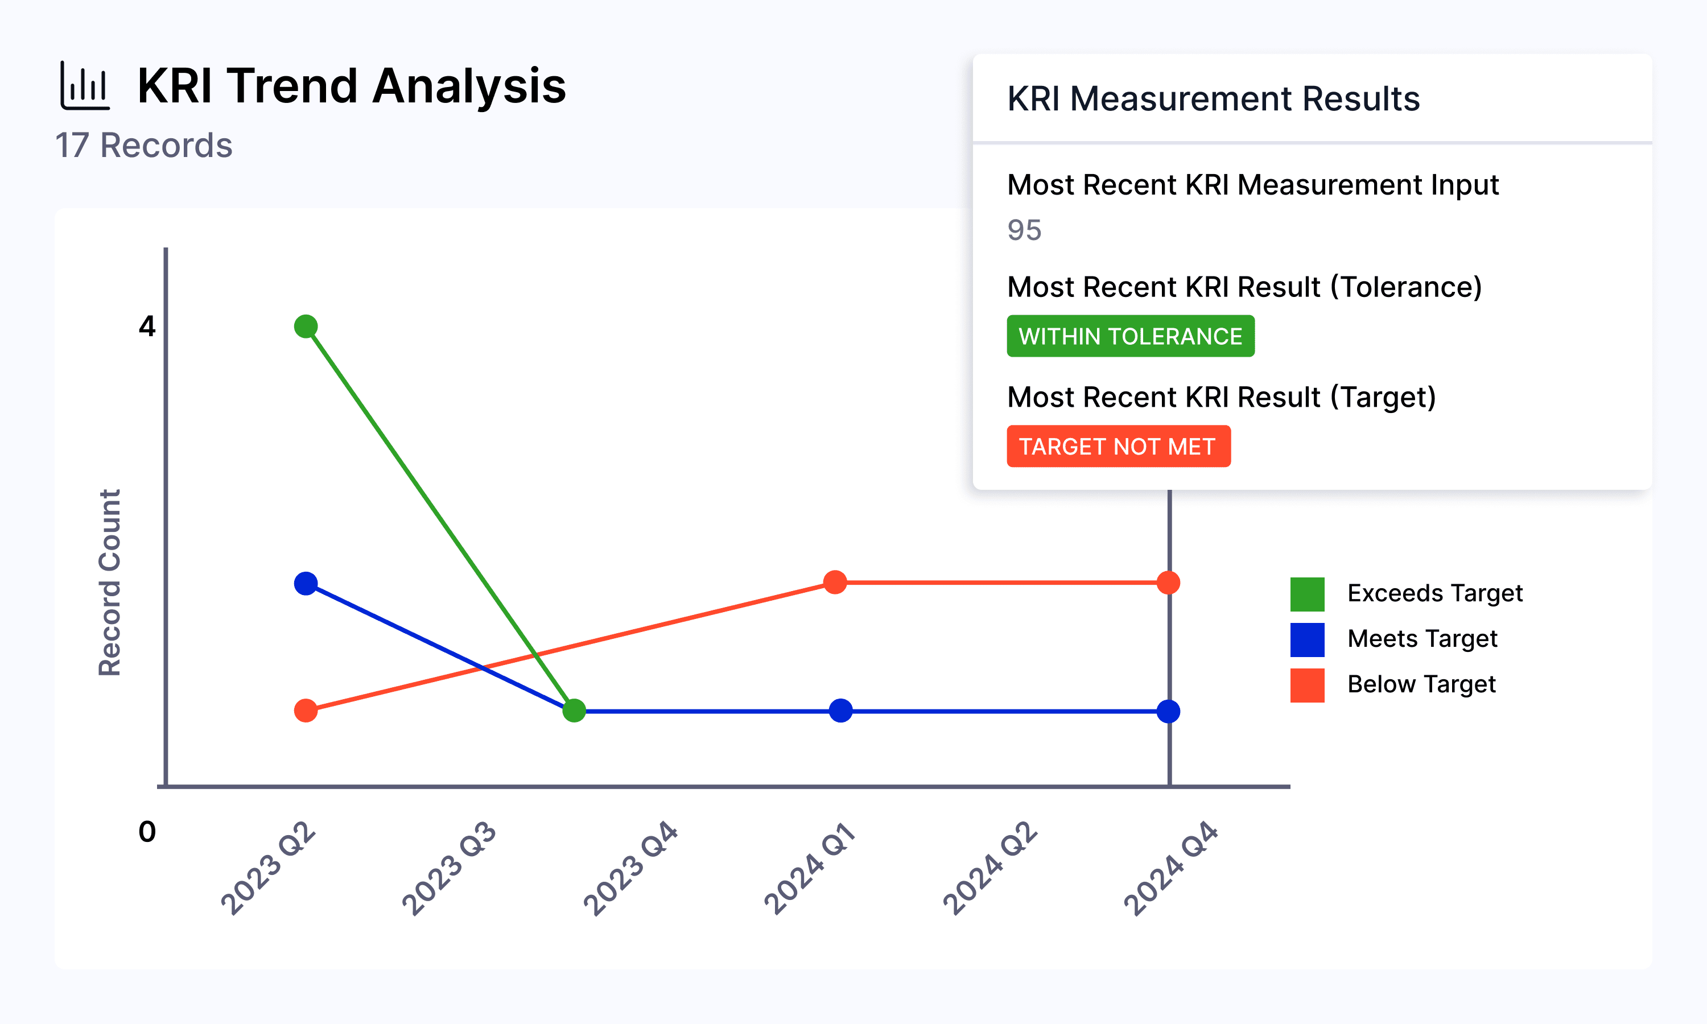The width and height of the screenshot is (1707, 1024).
Task: Click the TARGET NOT MET status badge
Action: pos(1119,447)
